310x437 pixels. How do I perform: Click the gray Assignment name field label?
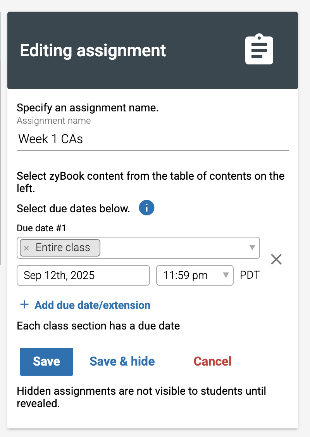54,121
